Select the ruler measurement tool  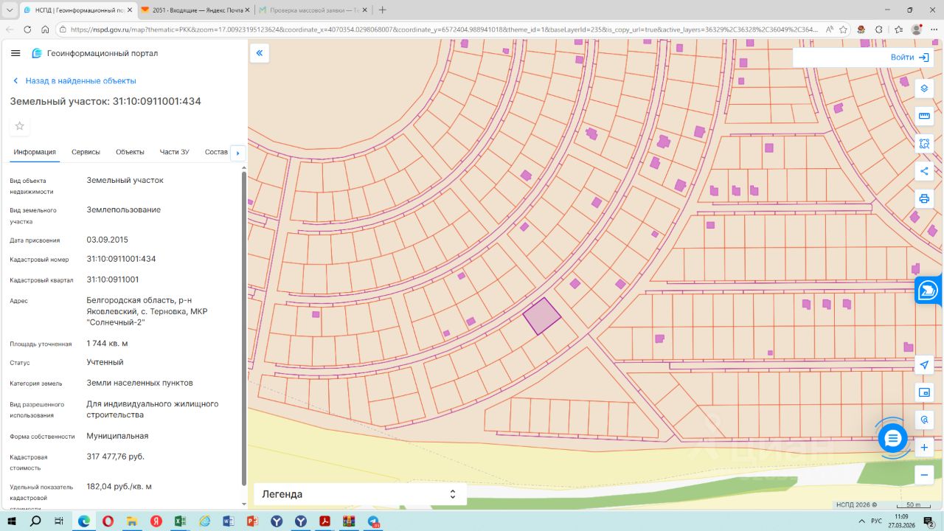click(x=924, y=116)
